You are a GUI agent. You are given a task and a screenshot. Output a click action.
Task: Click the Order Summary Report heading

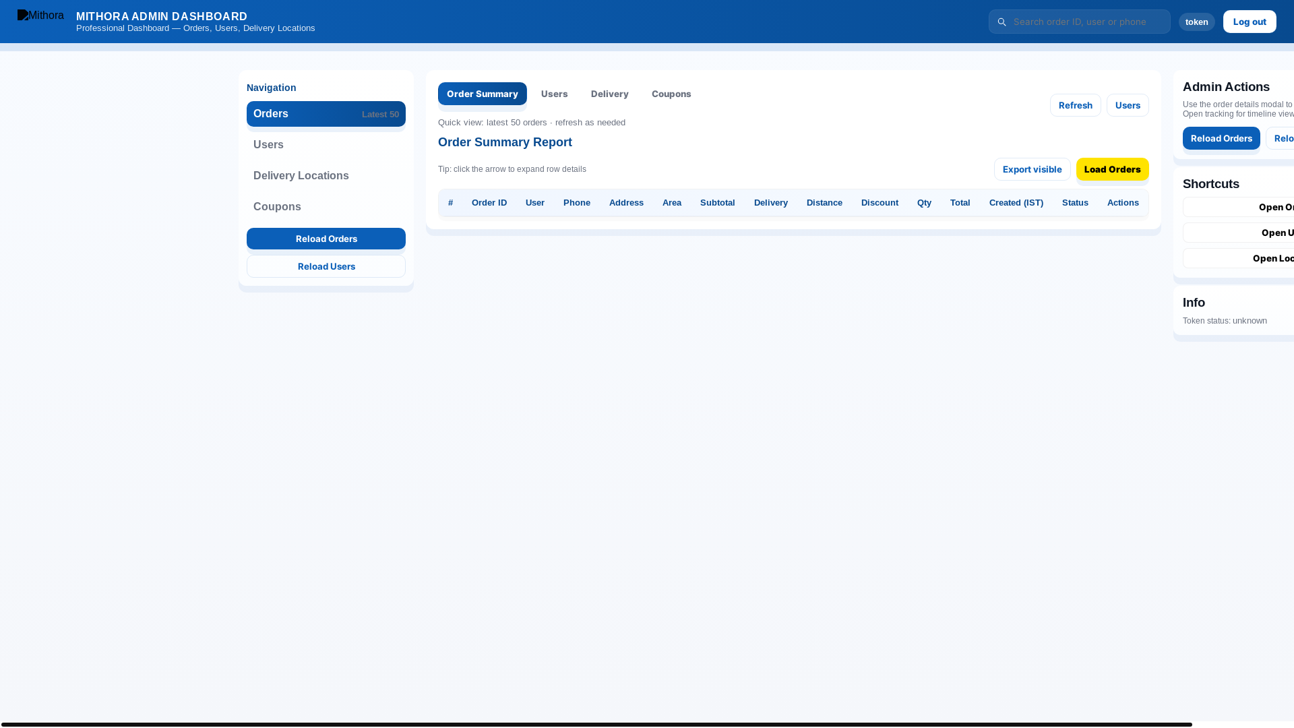coord(505,142)
